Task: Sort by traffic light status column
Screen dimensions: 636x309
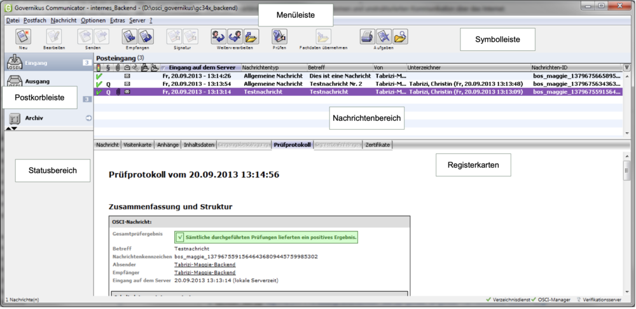Action: click(x=99, y=67)
